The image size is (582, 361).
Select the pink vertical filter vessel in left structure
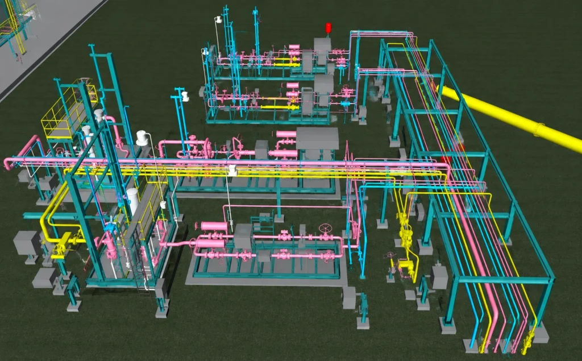(111, 245)
